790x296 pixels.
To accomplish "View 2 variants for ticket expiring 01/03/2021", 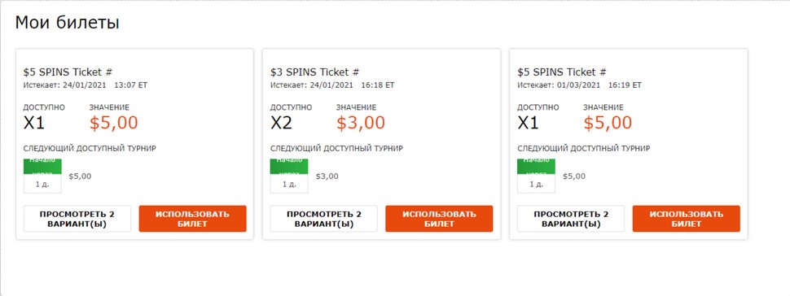I will coord(571,219).
